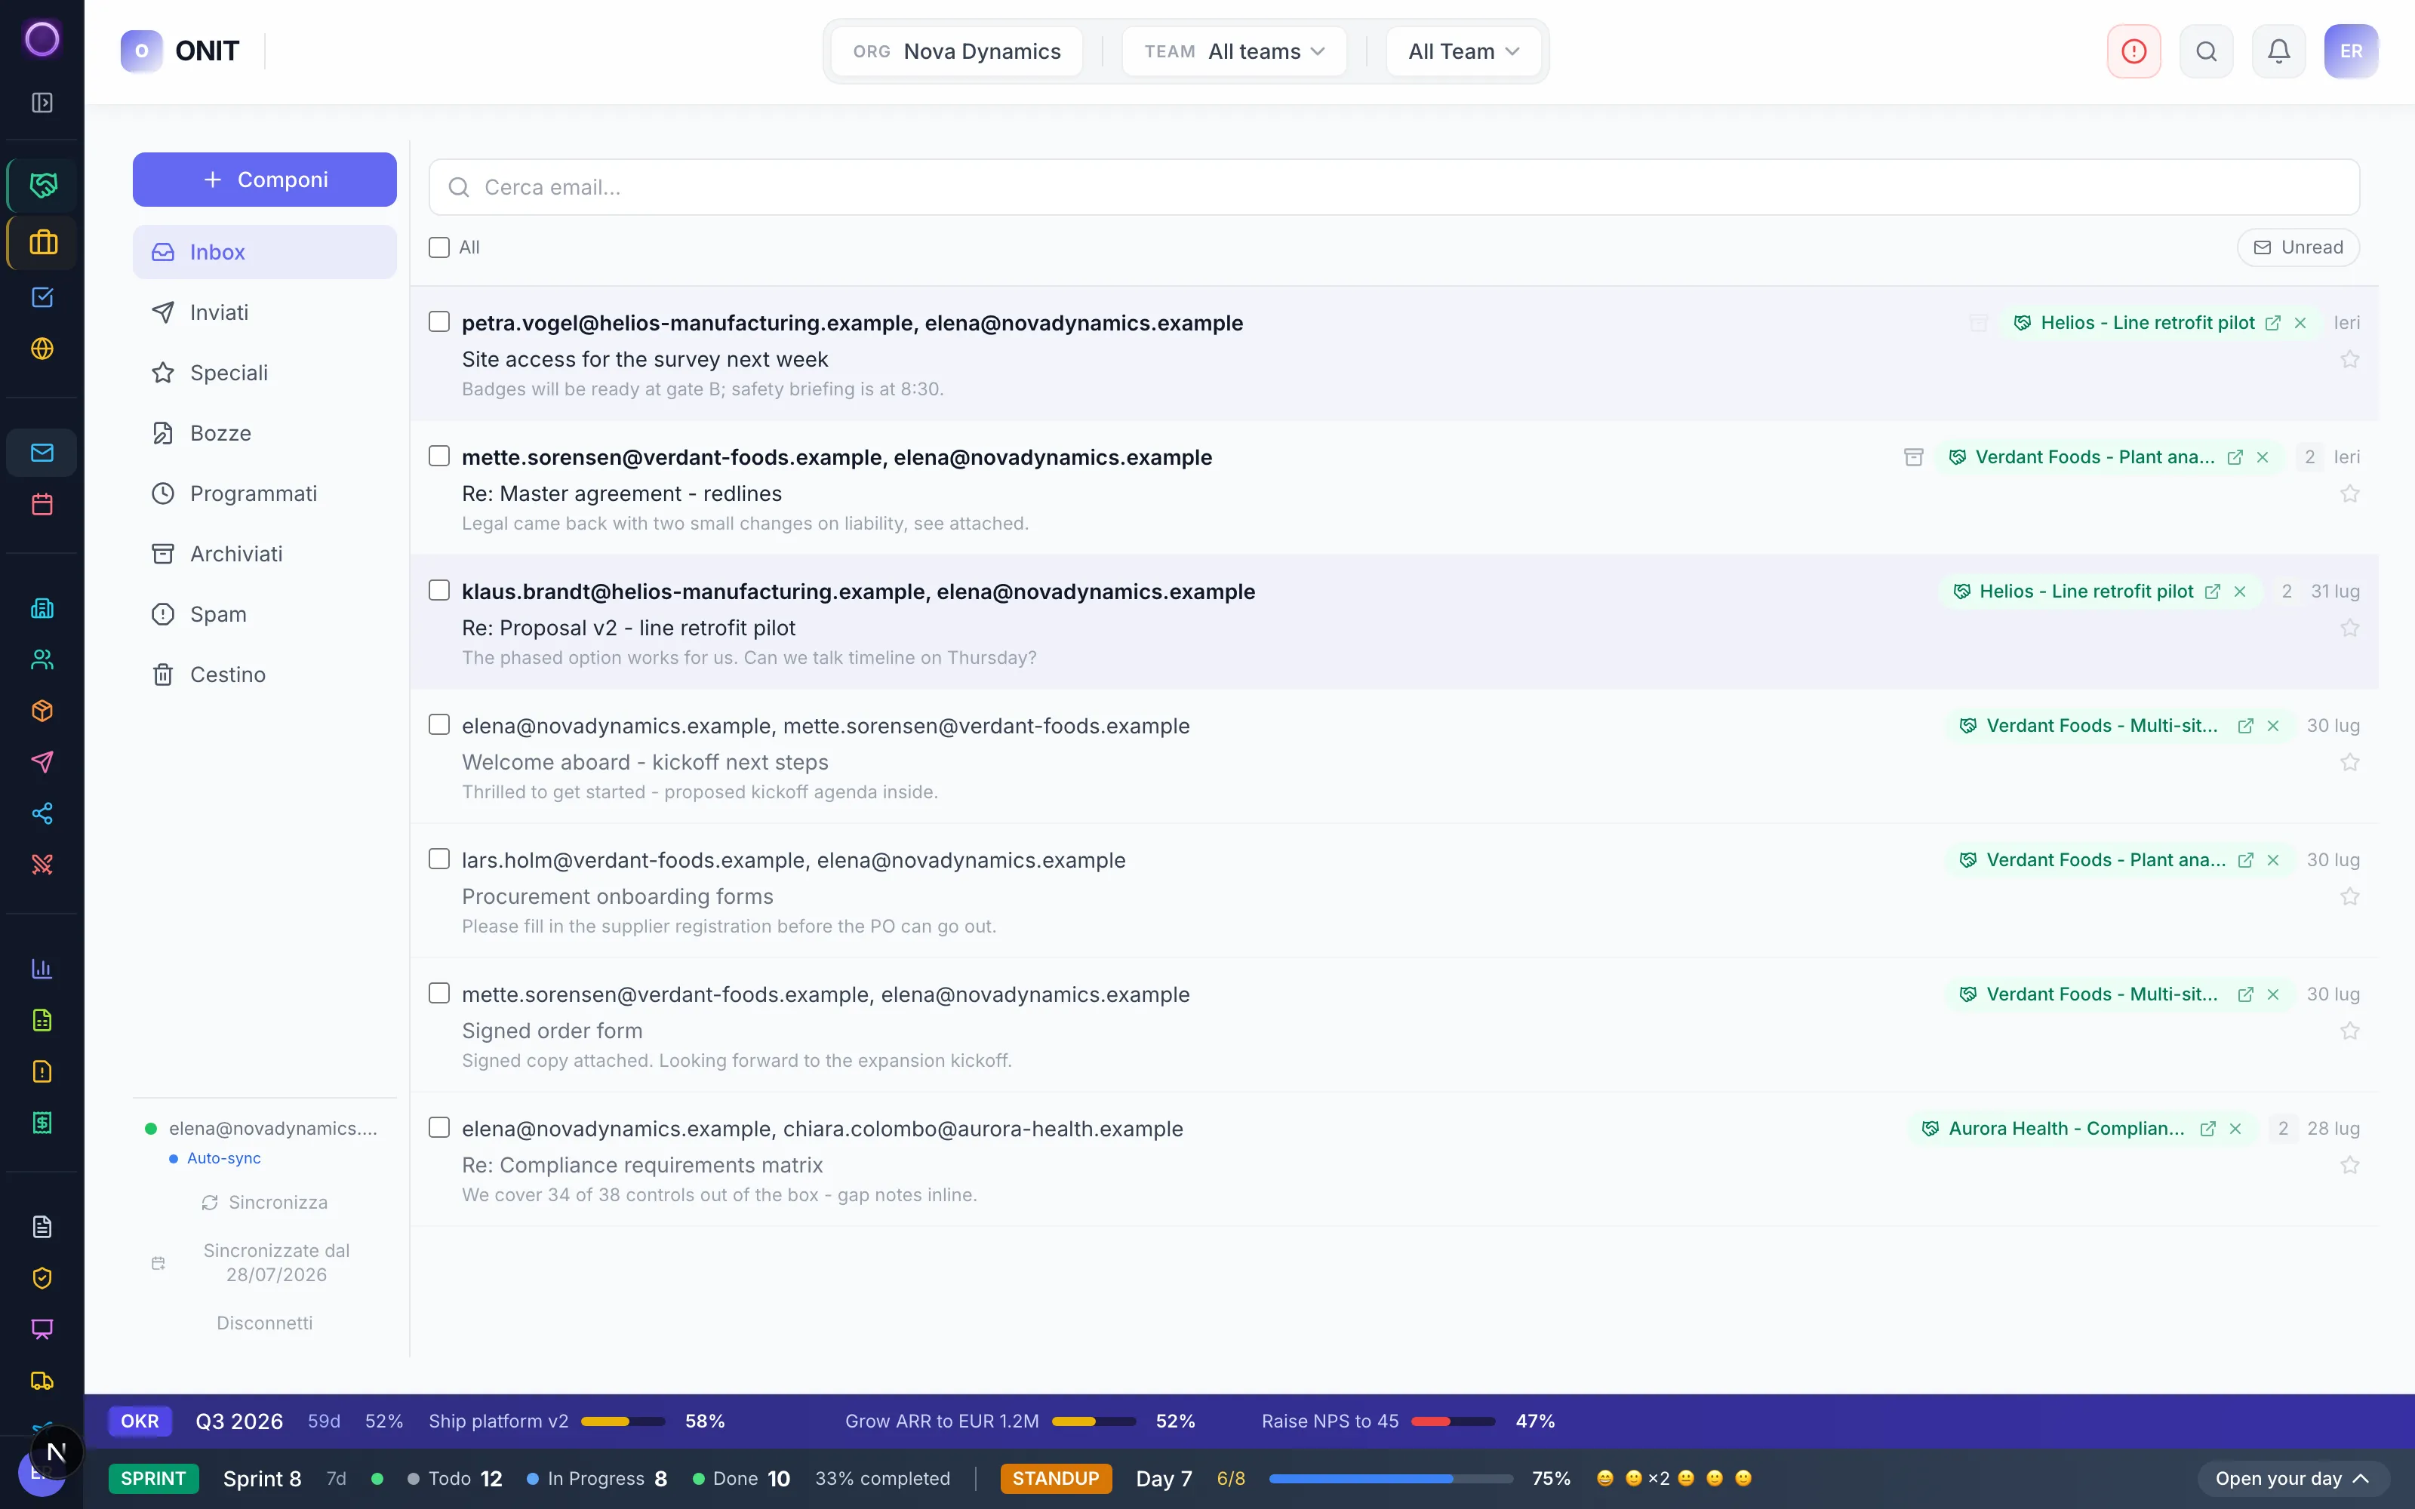The width and height of the screenshot is (2415, 1509).
Task: Open the Speciali folder
Action: click(264, 372)
